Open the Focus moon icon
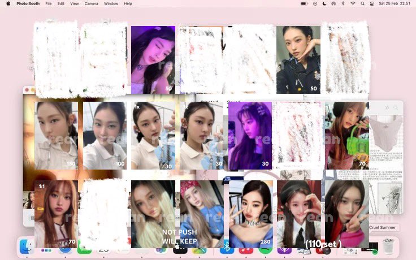Viewport: 416px width, 260px height. coord(324,3)
